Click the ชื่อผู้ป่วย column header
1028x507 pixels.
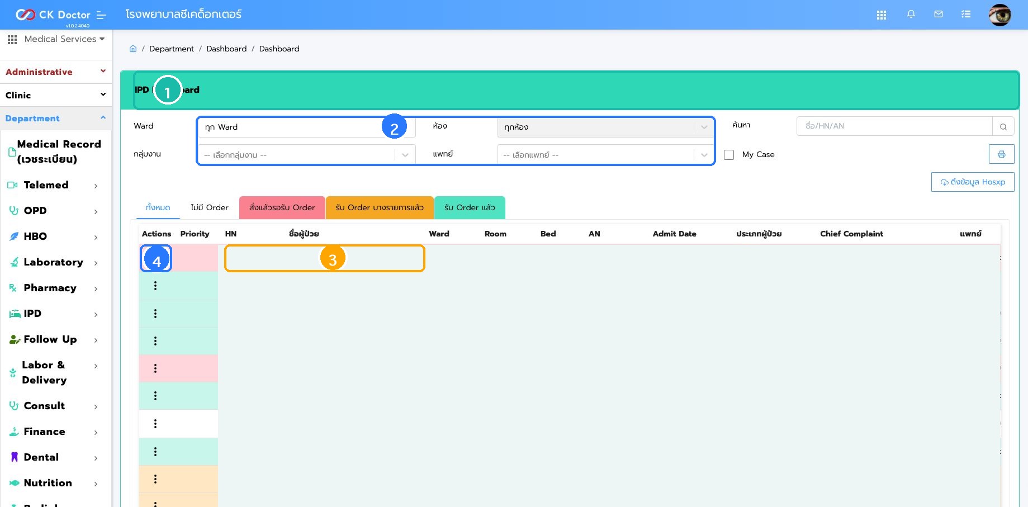pos(304,234)
